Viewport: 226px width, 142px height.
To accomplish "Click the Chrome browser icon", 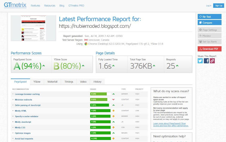I will point(86,44).
